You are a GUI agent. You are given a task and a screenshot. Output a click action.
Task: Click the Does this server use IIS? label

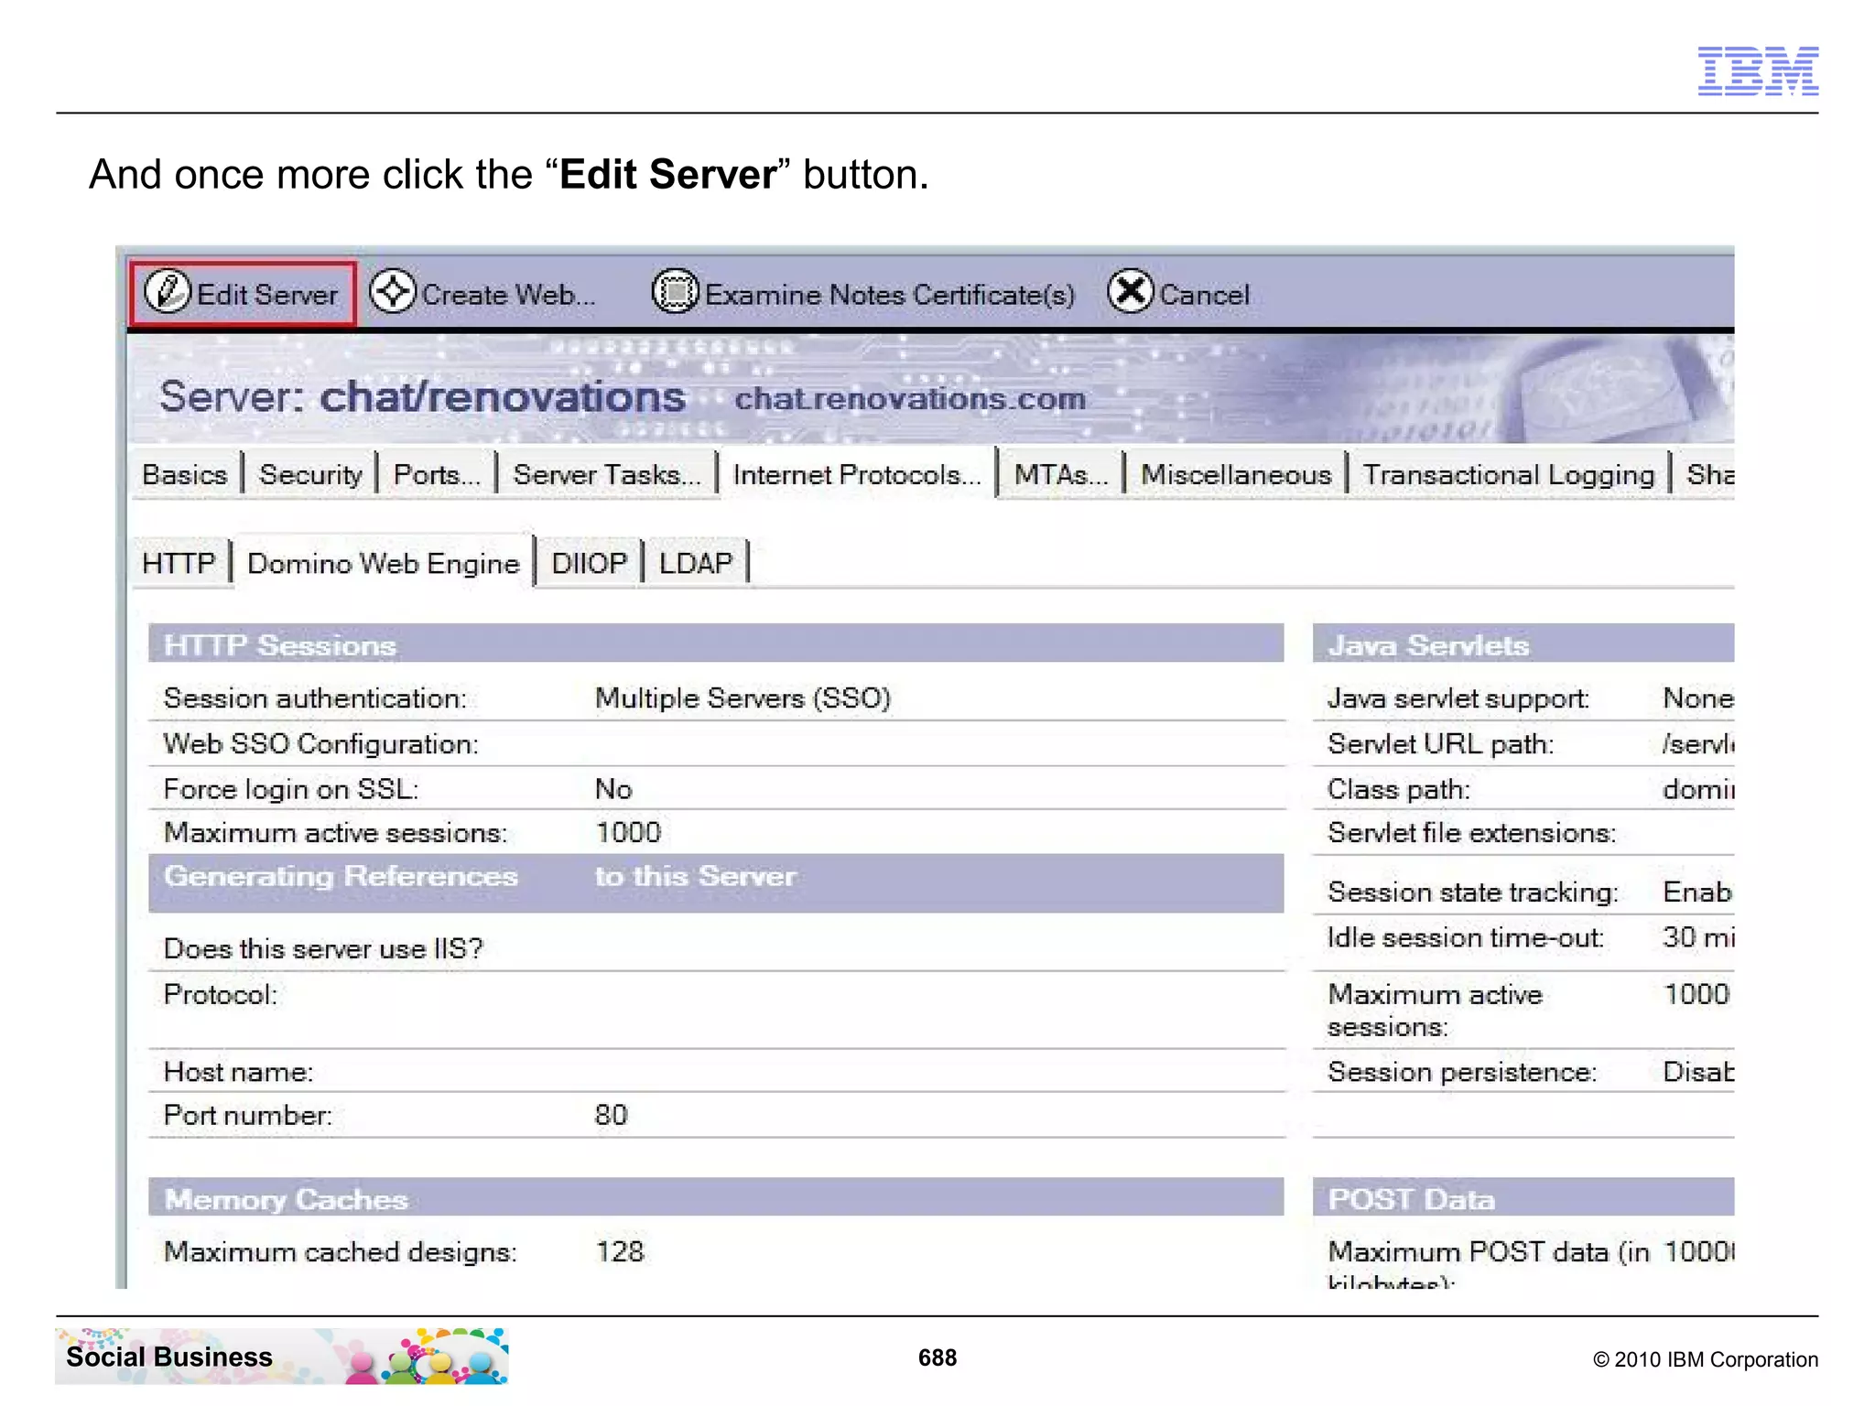323,948
